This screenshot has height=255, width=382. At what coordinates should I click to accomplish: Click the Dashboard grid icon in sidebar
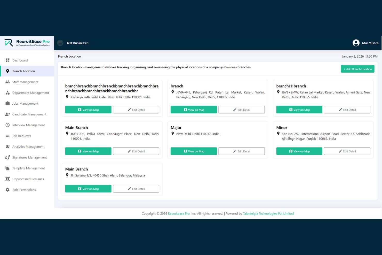(x=7, y=60)
